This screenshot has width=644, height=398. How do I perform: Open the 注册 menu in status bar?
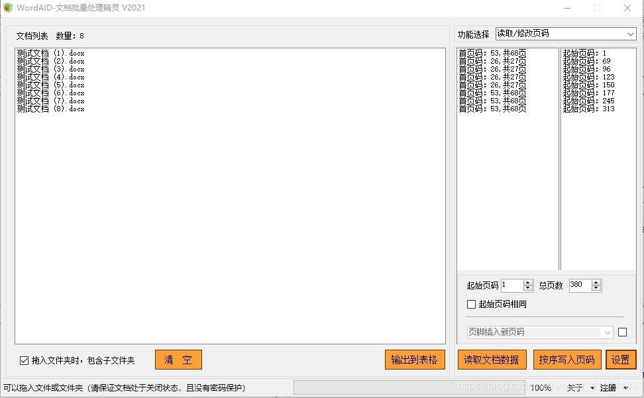[x=614, y=388]
